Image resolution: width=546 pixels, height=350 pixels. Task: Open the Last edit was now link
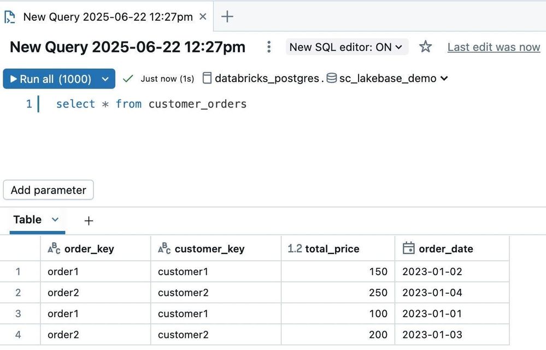(494, 47)
